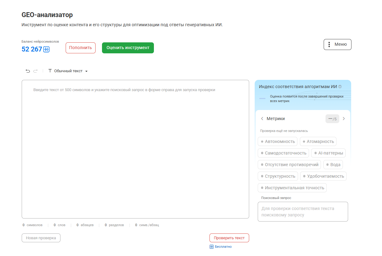
Task: Click the 0 слов counter
Action: [60, 225]
